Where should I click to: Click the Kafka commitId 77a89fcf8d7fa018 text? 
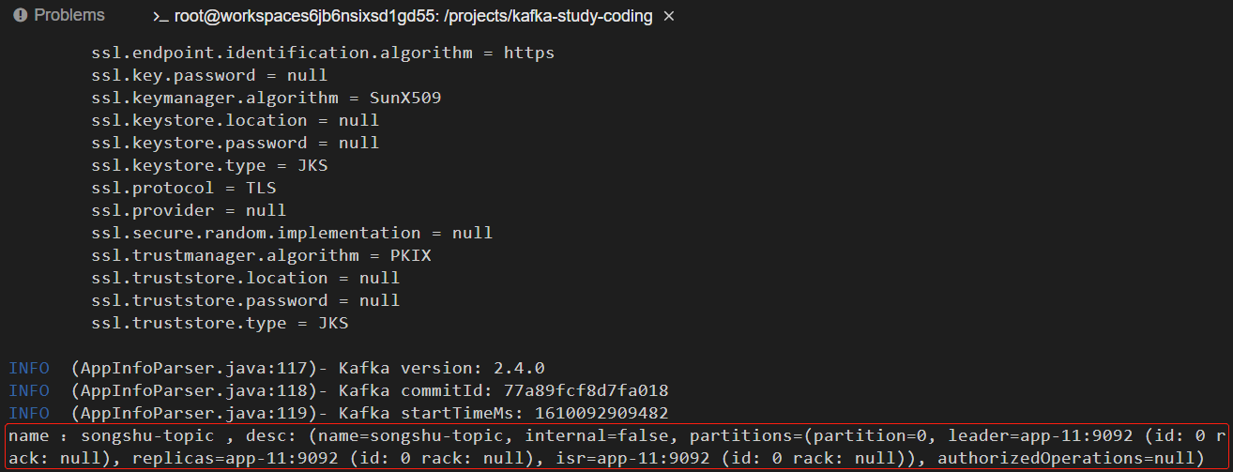[503, 390]
